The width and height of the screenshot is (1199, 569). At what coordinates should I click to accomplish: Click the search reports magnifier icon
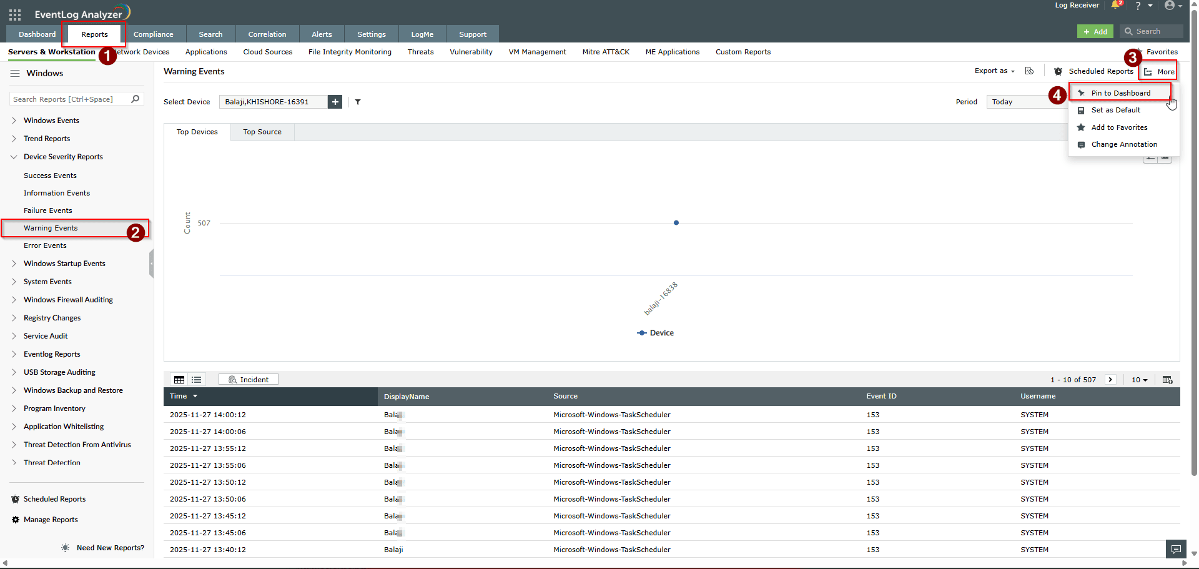135,99
